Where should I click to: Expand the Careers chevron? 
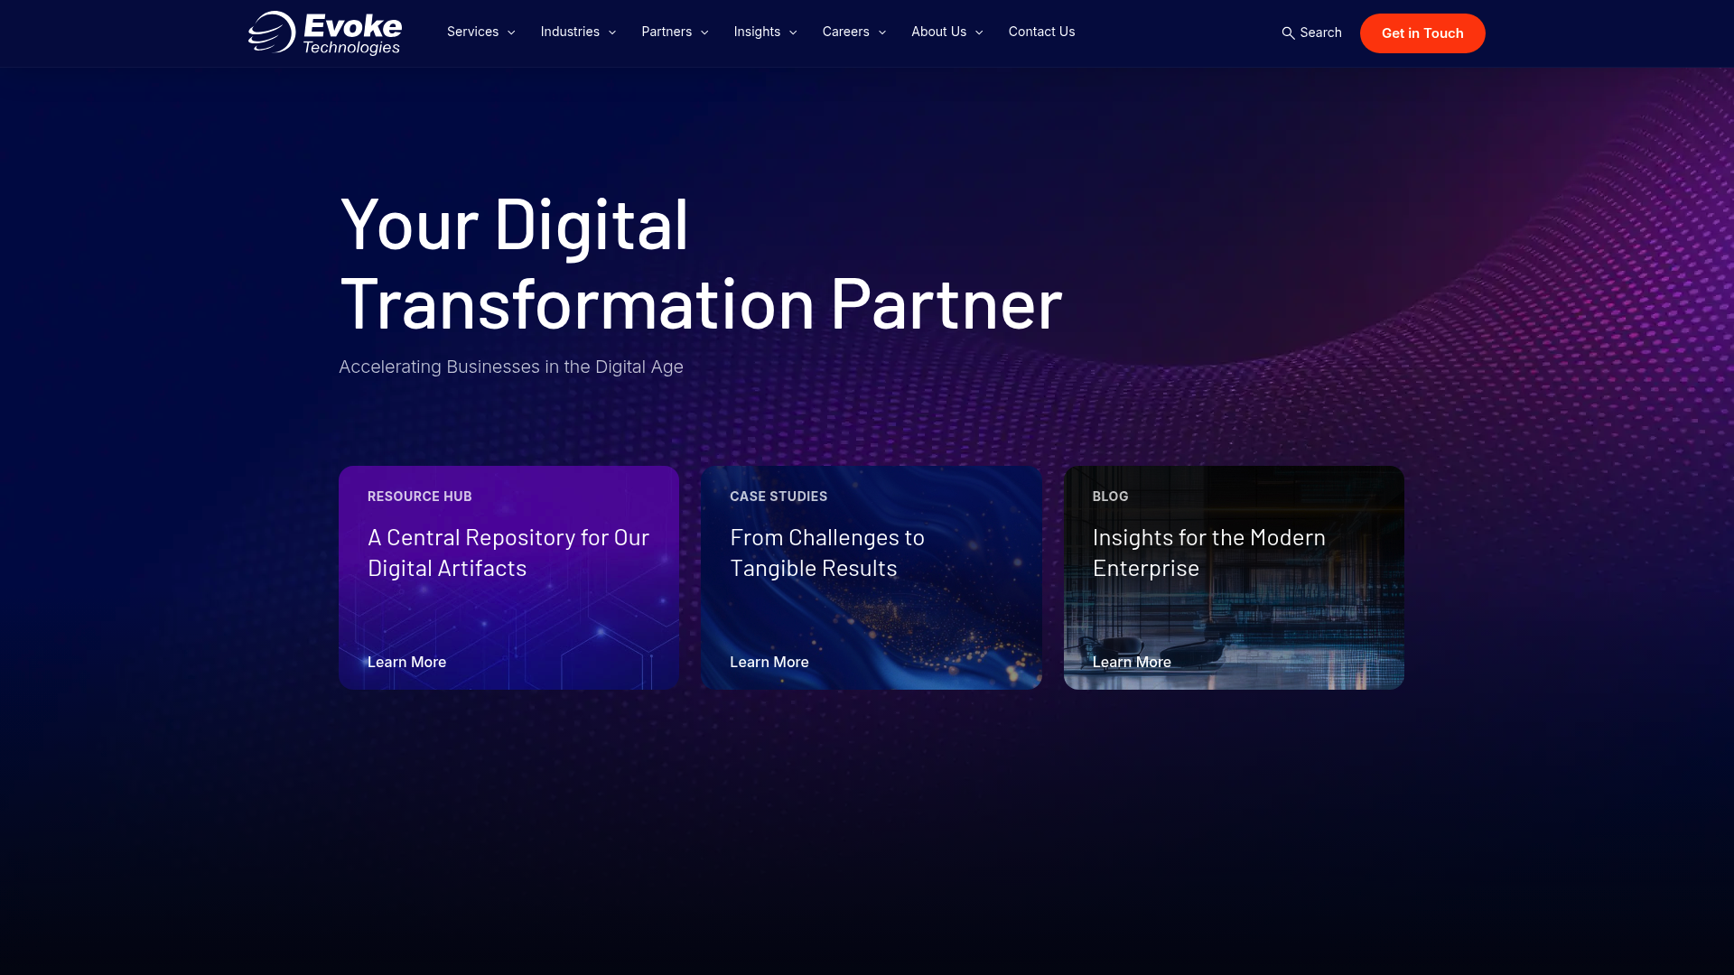[x=882, y=32]
